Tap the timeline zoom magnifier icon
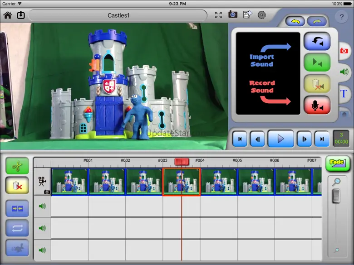 pos(336,182)
